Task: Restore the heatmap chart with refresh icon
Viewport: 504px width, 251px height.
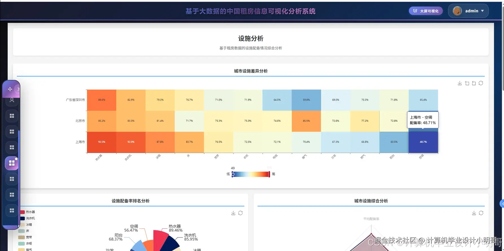Action: pos(481,83)
